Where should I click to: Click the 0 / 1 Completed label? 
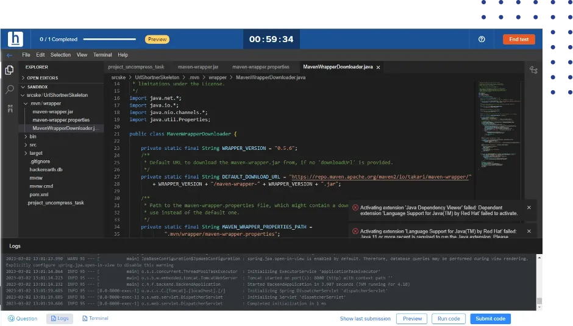[x=59, y=39]
